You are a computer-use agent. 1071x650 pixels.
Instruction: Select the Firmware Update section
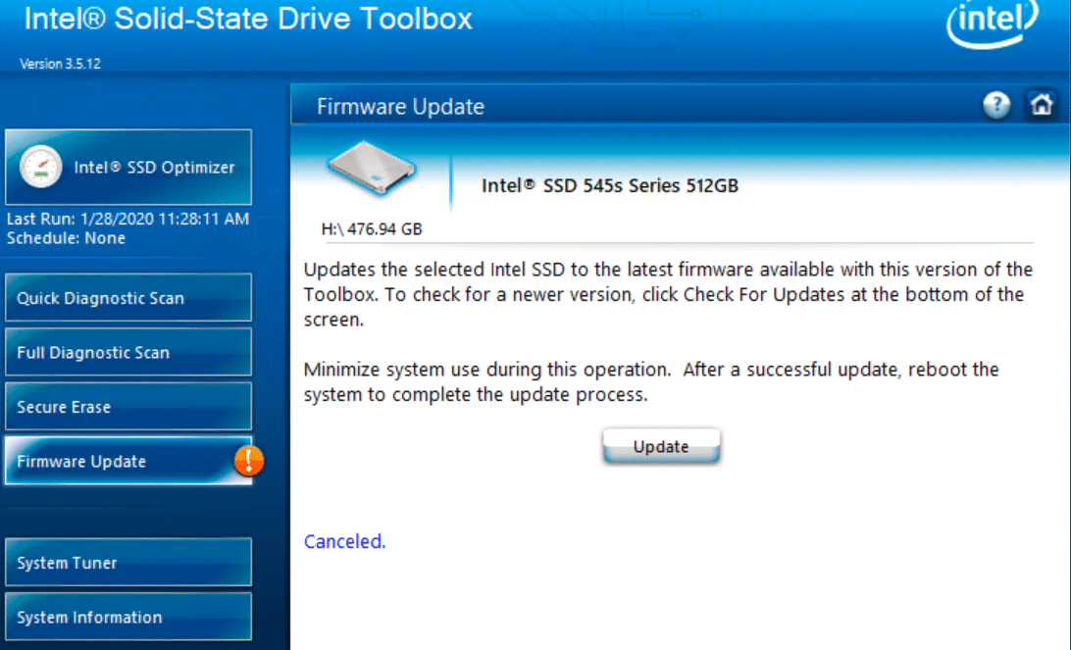coord(128,461)
